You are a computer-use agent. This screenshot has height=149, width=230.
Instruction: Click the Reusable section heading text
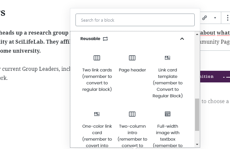[90, 39]
